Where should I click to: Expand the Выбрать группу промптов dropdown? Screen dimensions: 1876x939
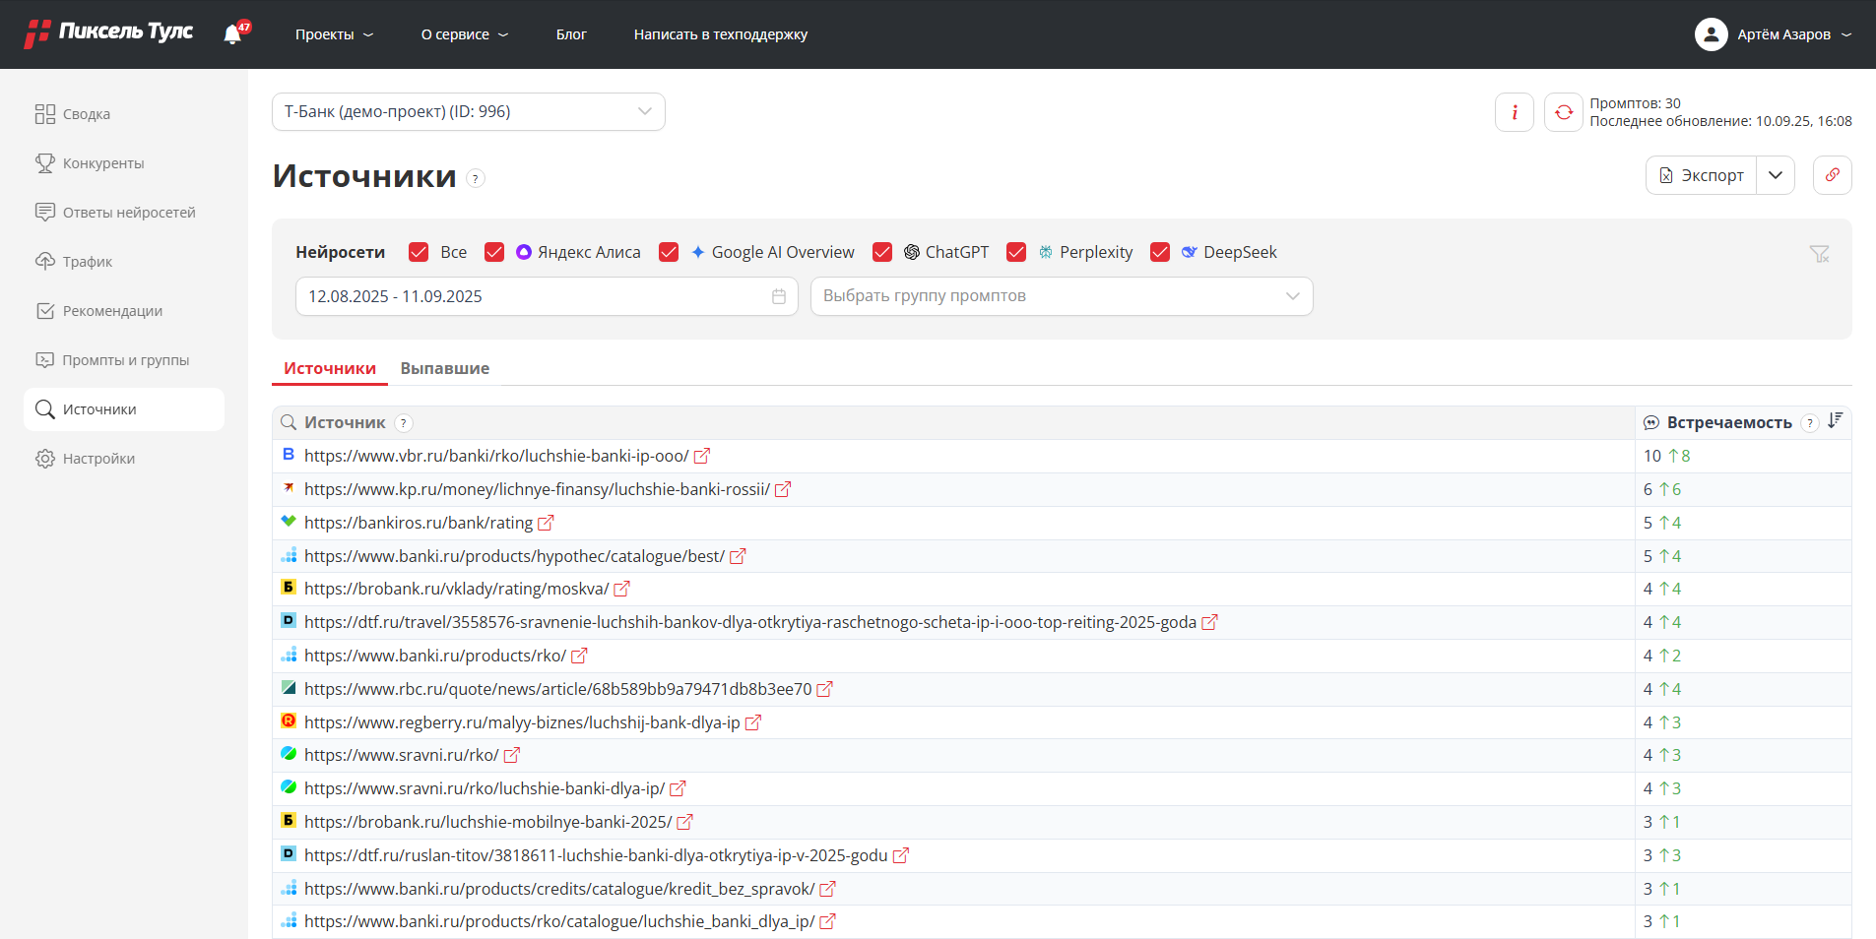point(1061,296)
